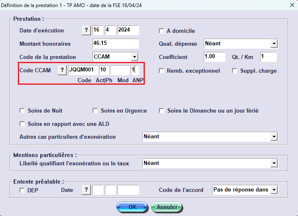
Task: Tick the Remb. exceptionnel checkbox
Action: tap(162, 71)
